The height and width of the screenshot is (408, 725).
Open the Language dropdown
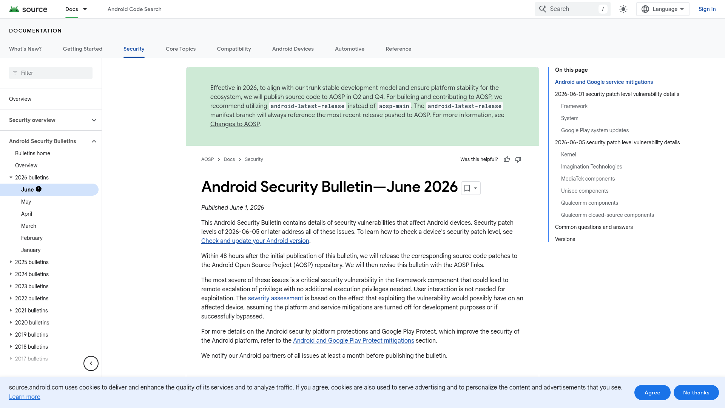(663, 9)
